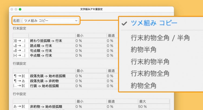The height and width of the screenshot is (110, 203).
Task: Select the 行末約物全角 preset option
Action: pyautogui.click(x=150, y=73)
